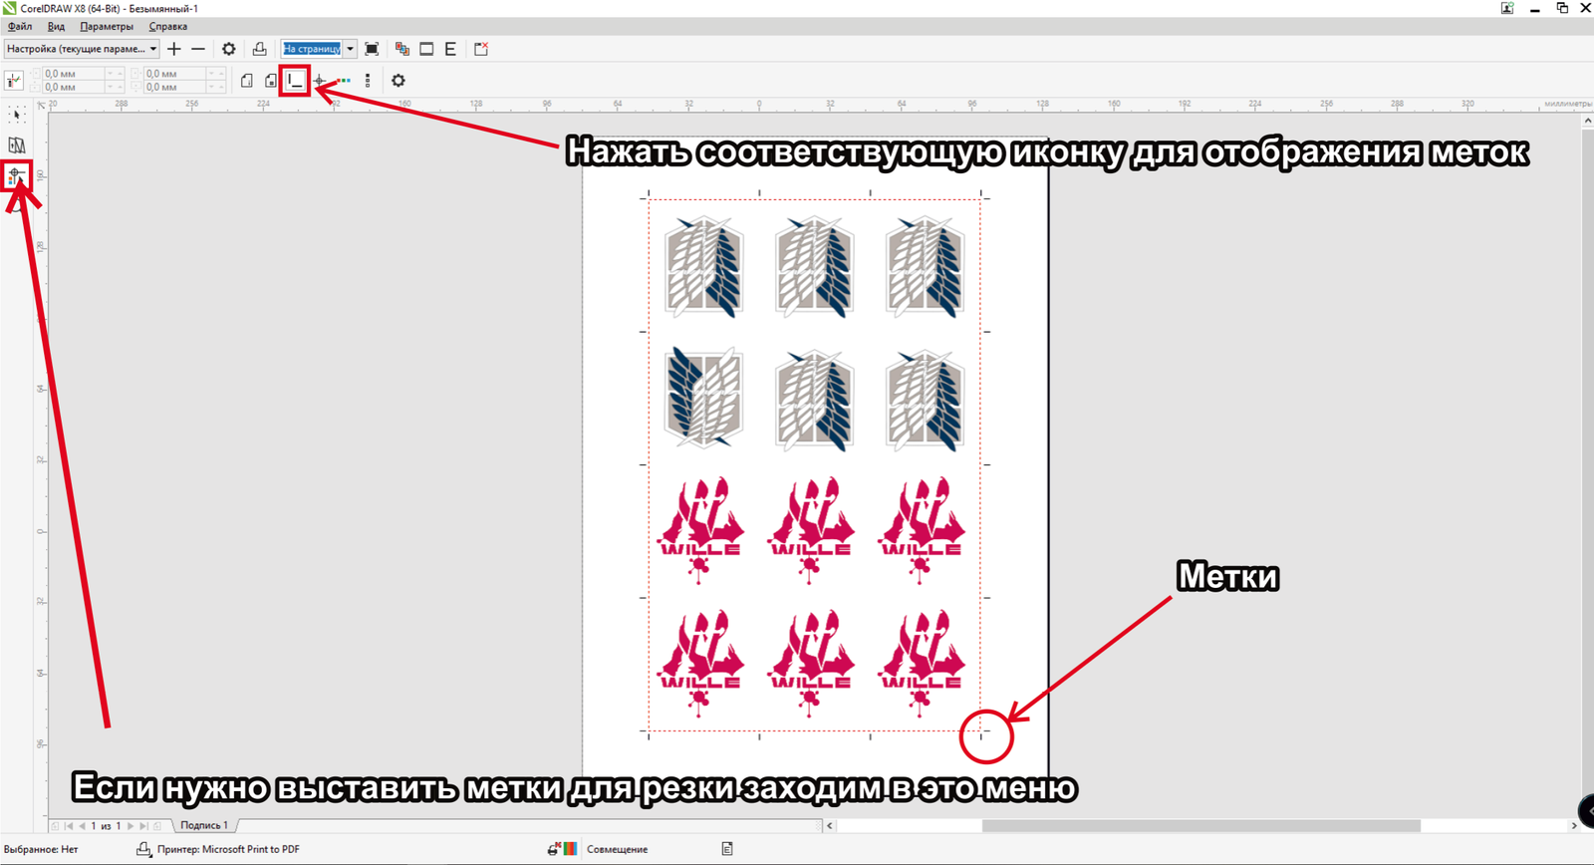Click the plus icon to add preset
Image resolution: width=1594 pixels, height=865 pixels.
[x=174, y=49]
